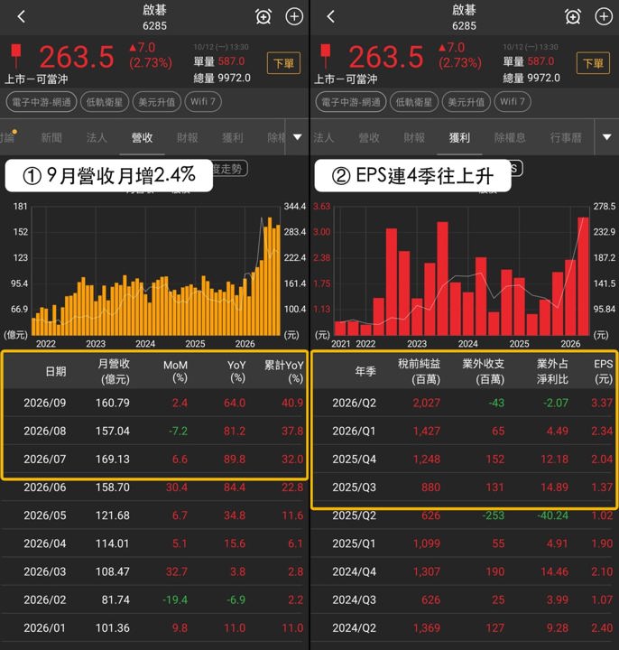Select the 2026/09 monthly revenue row
Image resolution: width=619 pixels, height=650 pixels.
[x=154, y=403]
